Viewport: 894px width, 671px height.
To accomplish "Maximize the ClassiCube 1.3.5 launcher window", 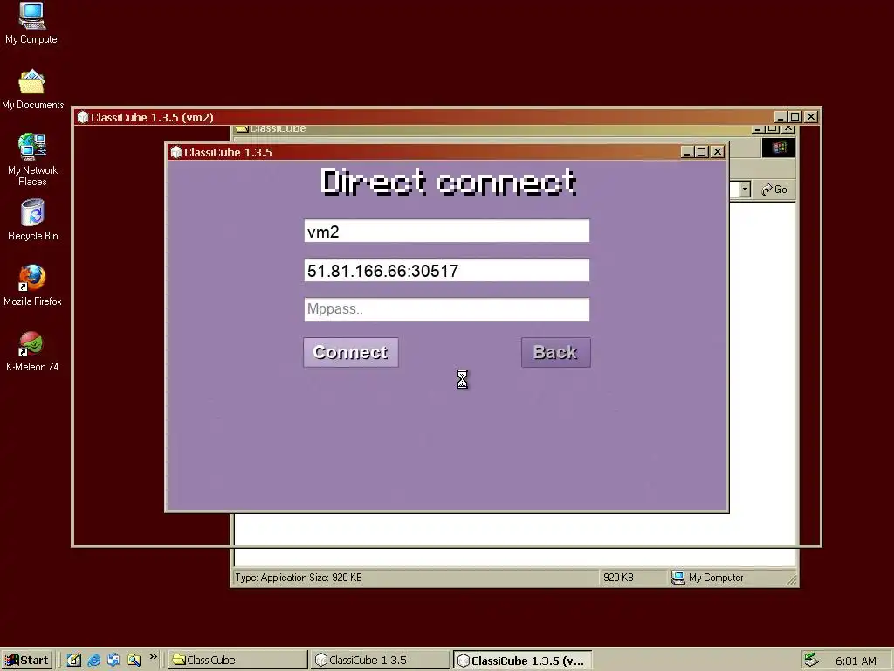I will click(x=702, y=152).
